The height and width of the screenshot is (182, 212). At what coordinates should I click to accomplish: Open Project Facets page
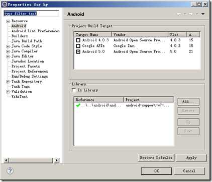26,67
